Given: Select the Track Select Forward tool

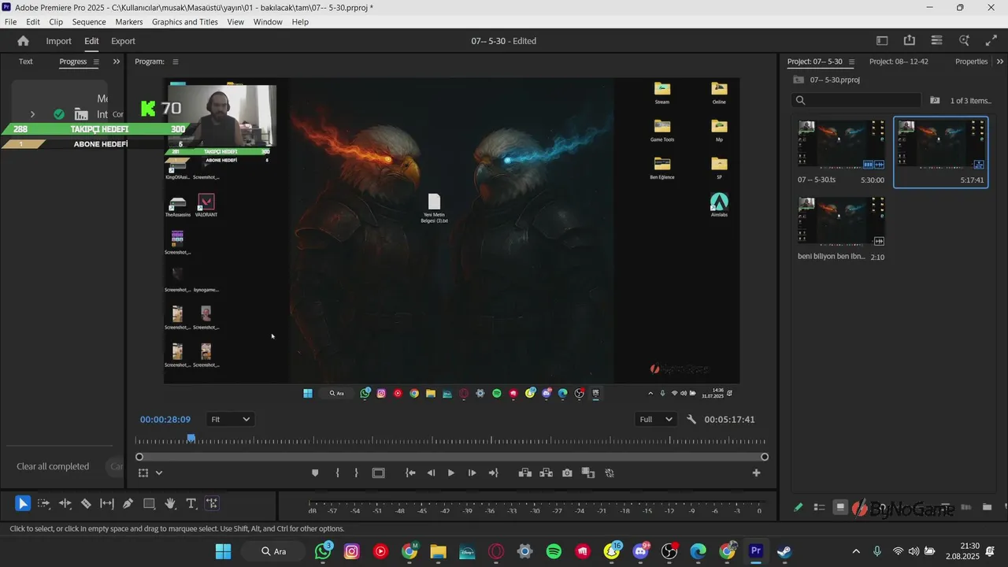Looking at the screenshot, I should (x=44, y=504).
